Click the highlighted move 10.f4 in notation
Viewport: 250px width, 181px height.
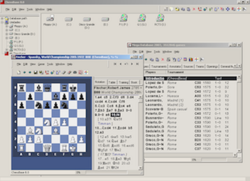[115, 115]
